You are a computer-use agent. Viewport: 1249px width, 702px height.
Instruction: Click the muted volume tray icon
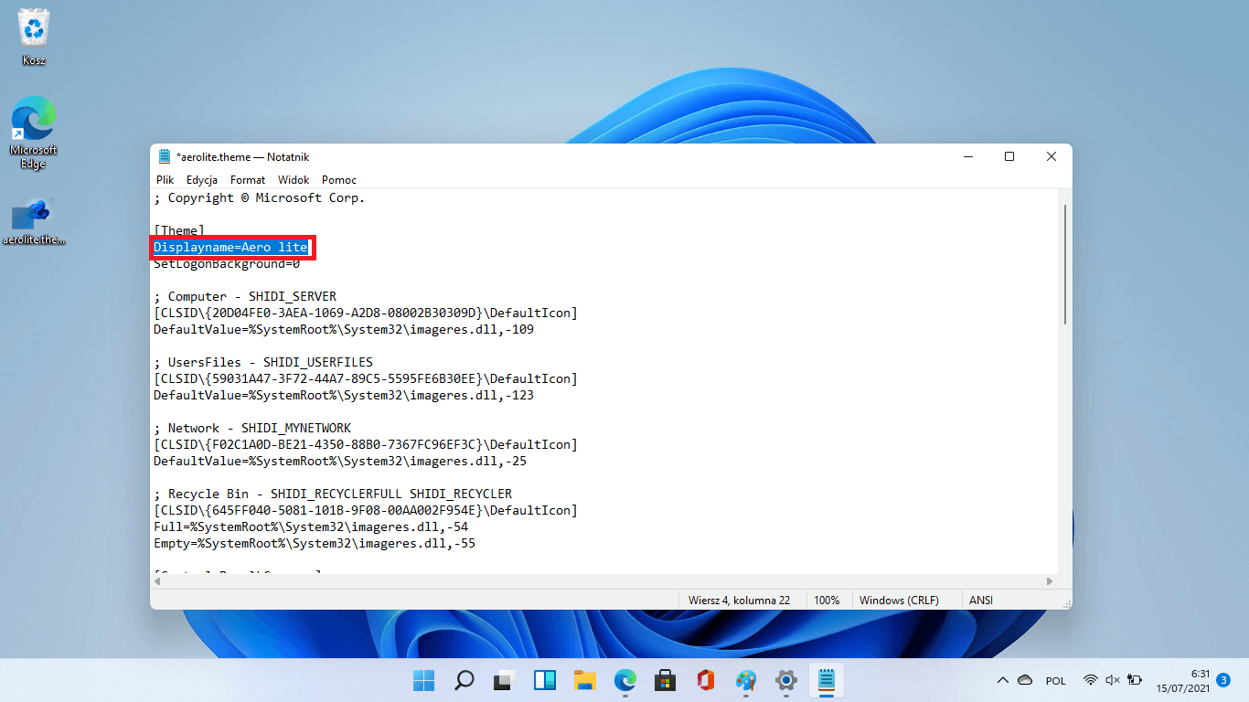click(1113, 680)
